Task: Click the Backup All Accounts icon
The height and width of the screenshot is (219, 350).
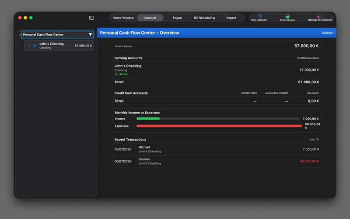Action: (x=320, y=16)
